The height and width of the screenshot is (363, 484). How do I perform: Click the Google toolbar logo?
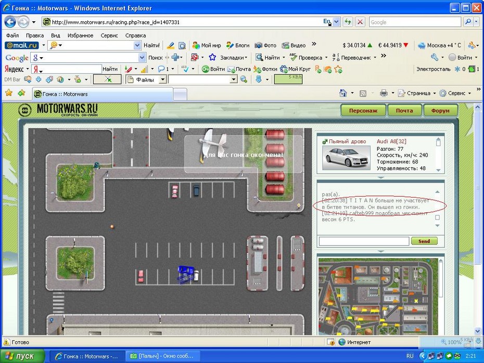pos(17,58)
